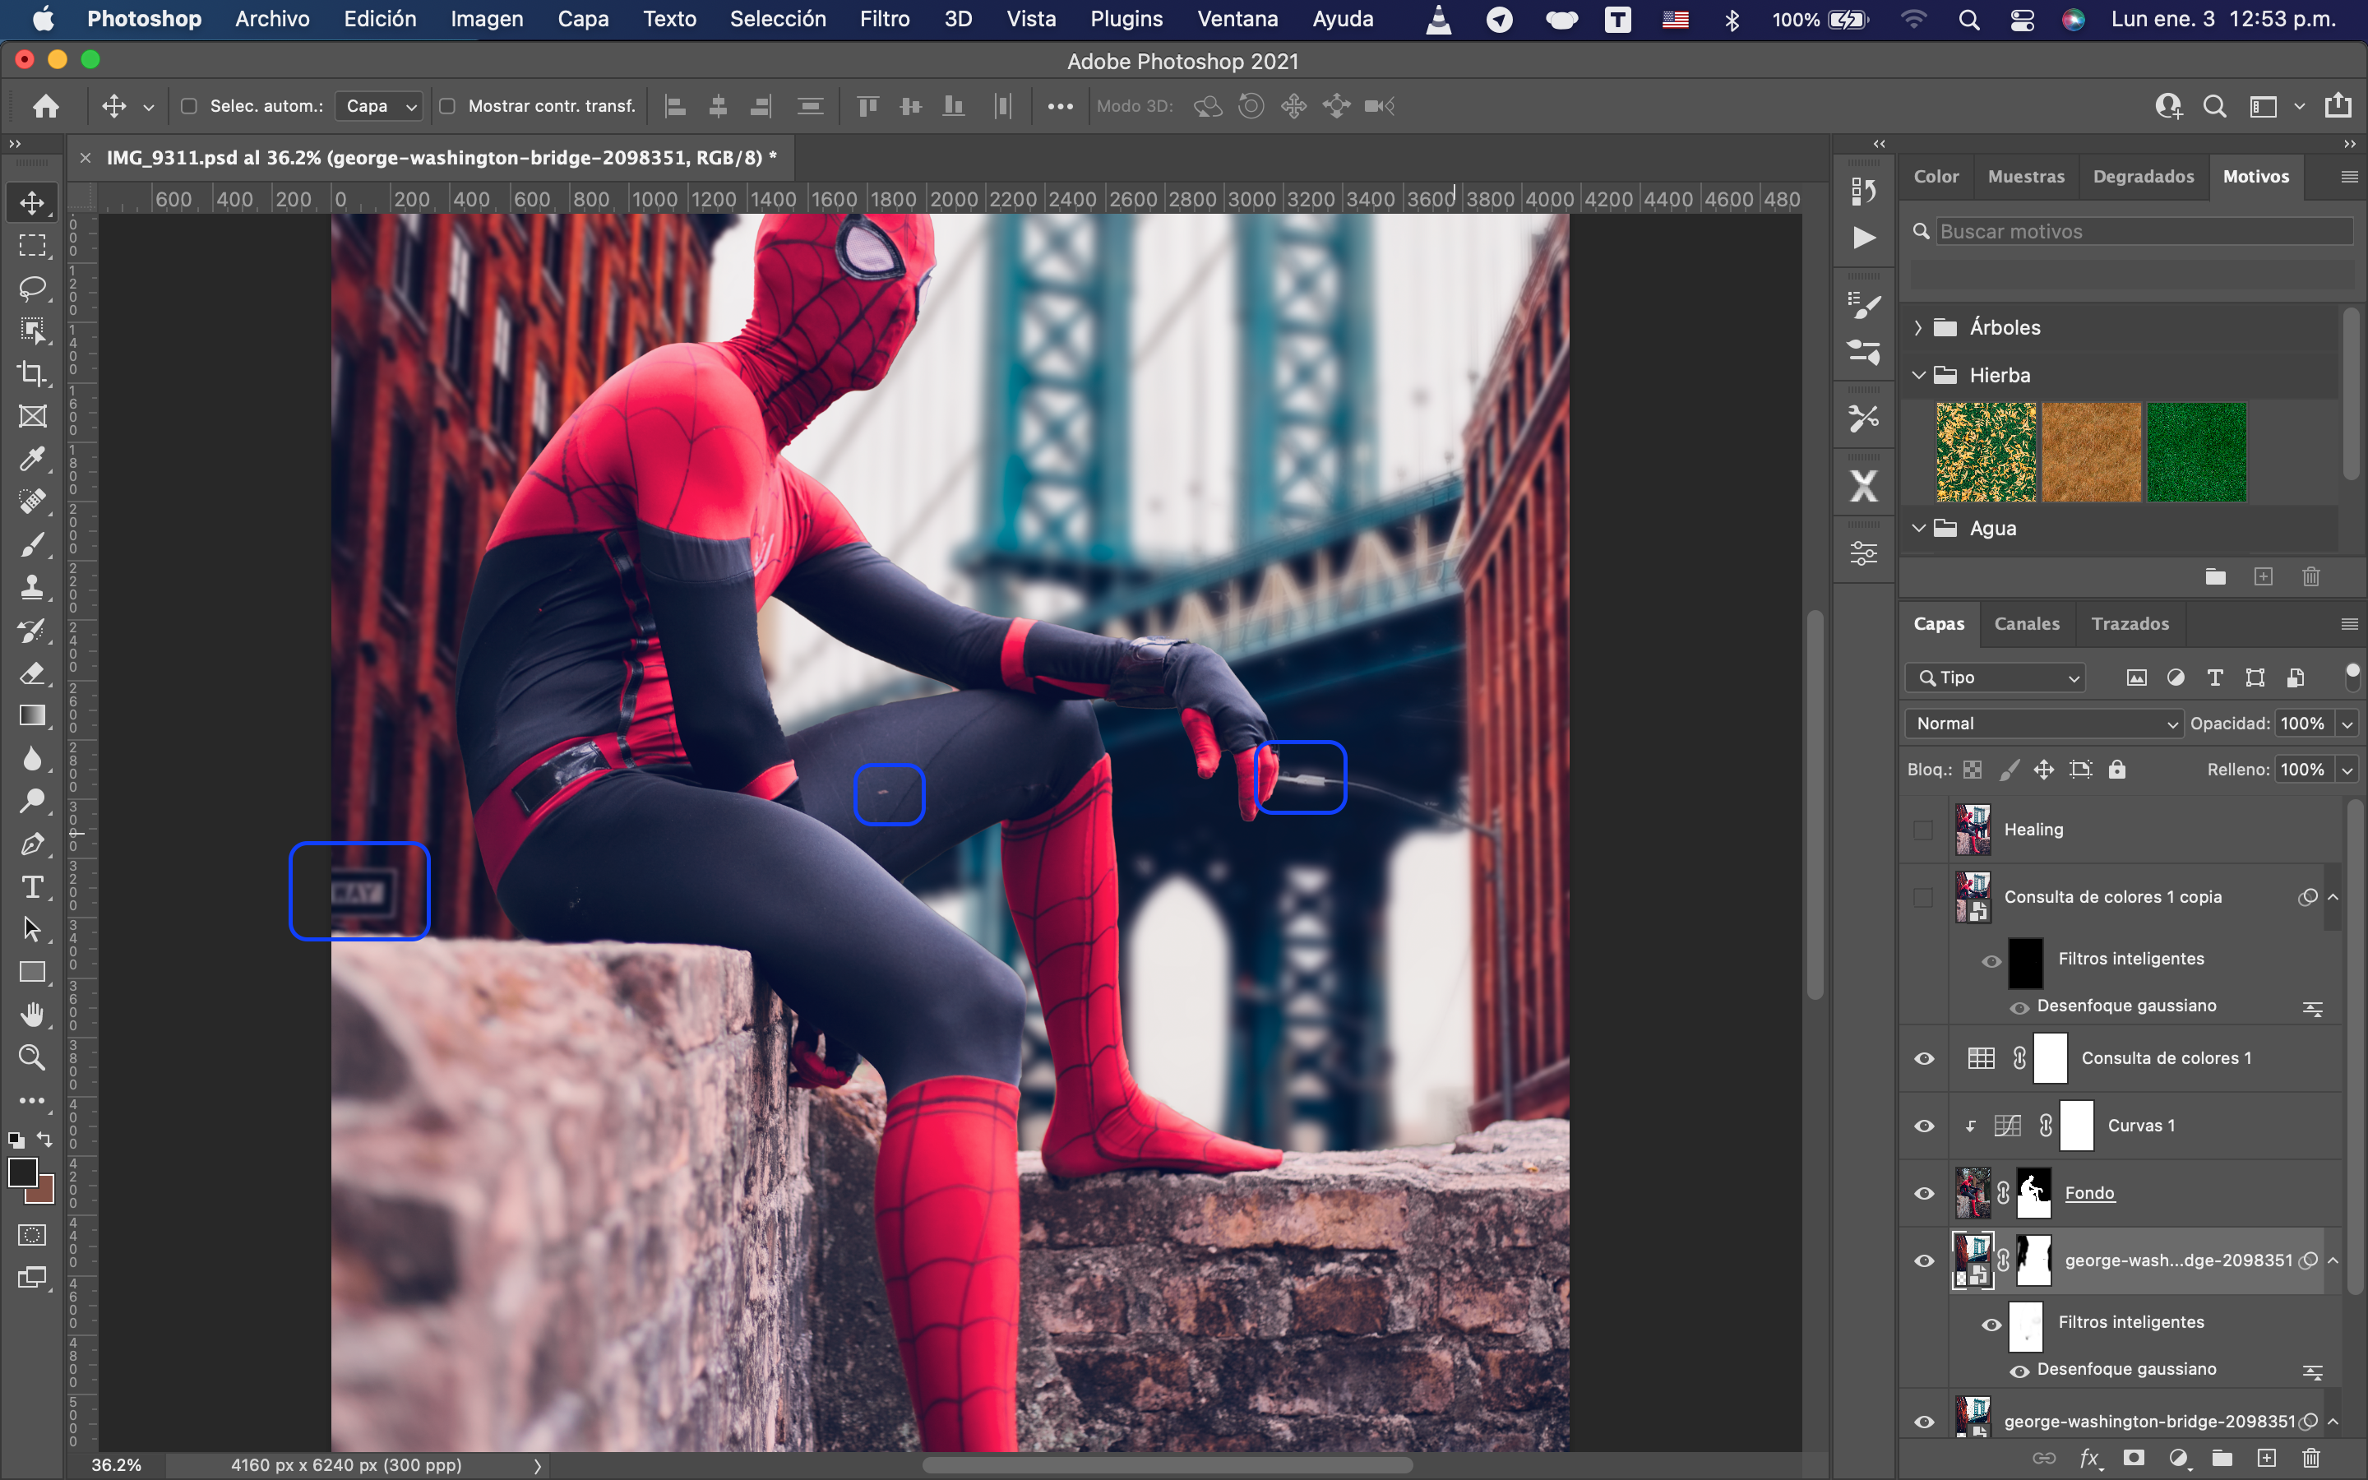Select the Rectangle shape tool
Viewport: 2368px width, 1480px height.
click(x=32, y=972)
